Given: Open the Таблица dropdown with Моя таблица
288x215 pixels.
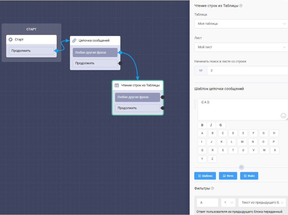Looking at the screenshot, I should [241, 24].
